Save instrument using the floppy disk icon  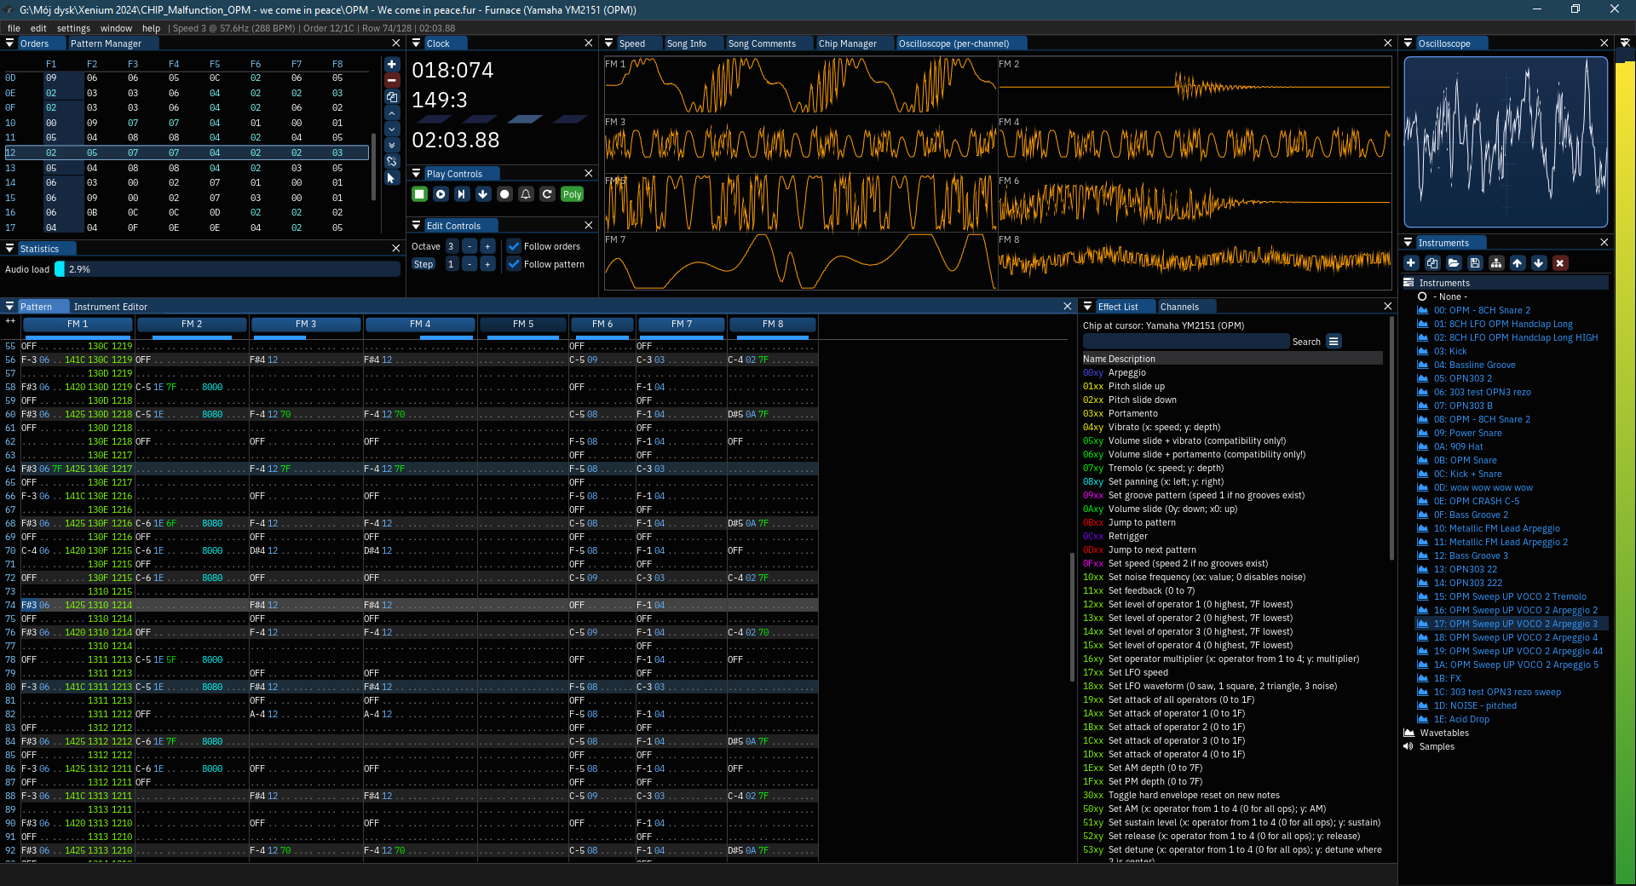click(x=1475, y=263)
